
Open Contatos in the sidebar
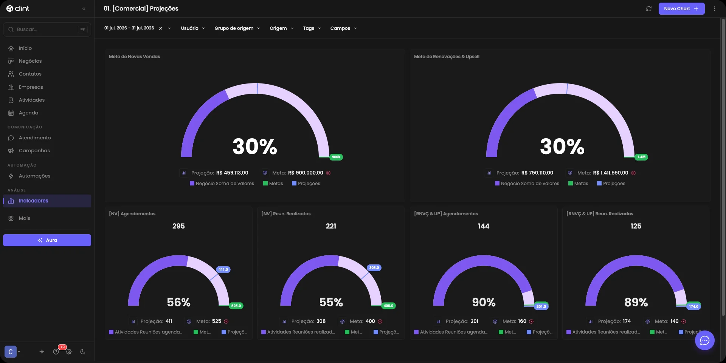47,74
